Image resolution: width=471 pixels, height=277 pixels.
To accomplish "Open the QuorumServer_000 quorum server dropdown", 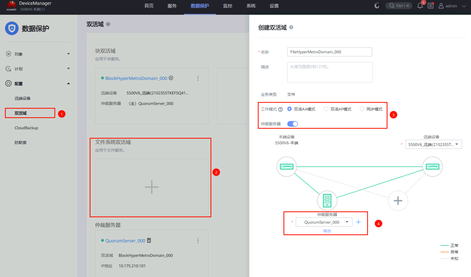I will click(x=324, y=222).
